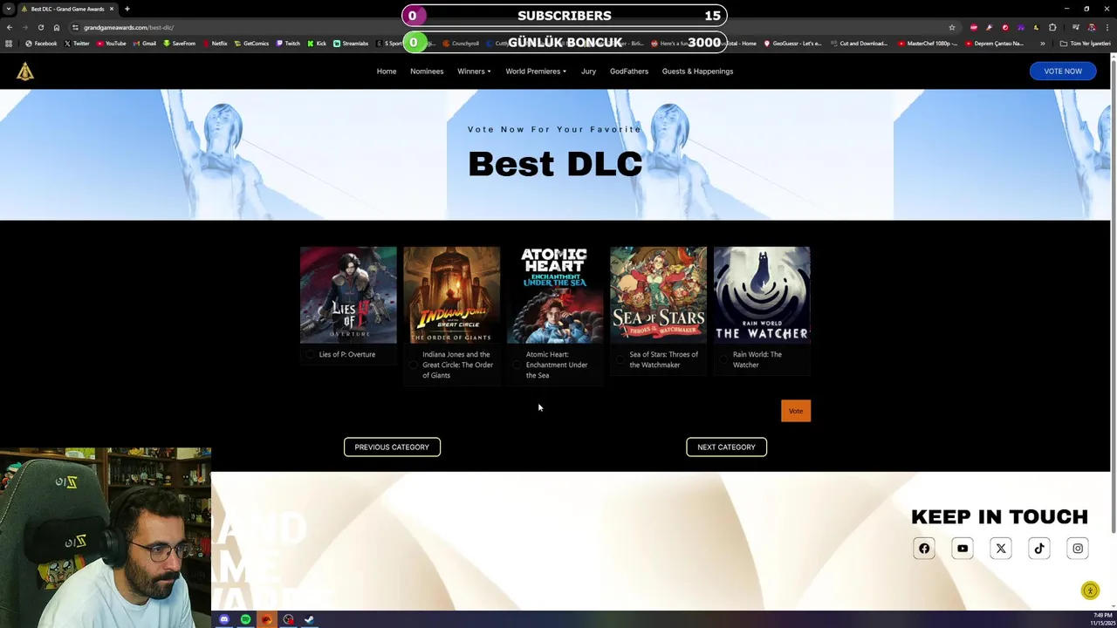This screenshot has height=628, width=1117.
Task: Open the browser extensions puzzle icon
Action: (x=1052, y=27)
